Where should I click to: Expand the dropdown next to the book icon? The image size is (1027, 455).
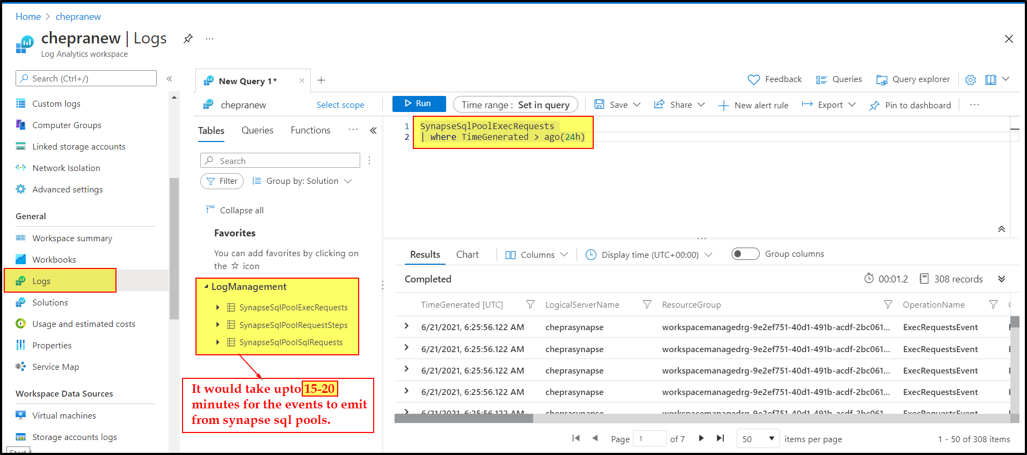click(x=1006, y=79)
